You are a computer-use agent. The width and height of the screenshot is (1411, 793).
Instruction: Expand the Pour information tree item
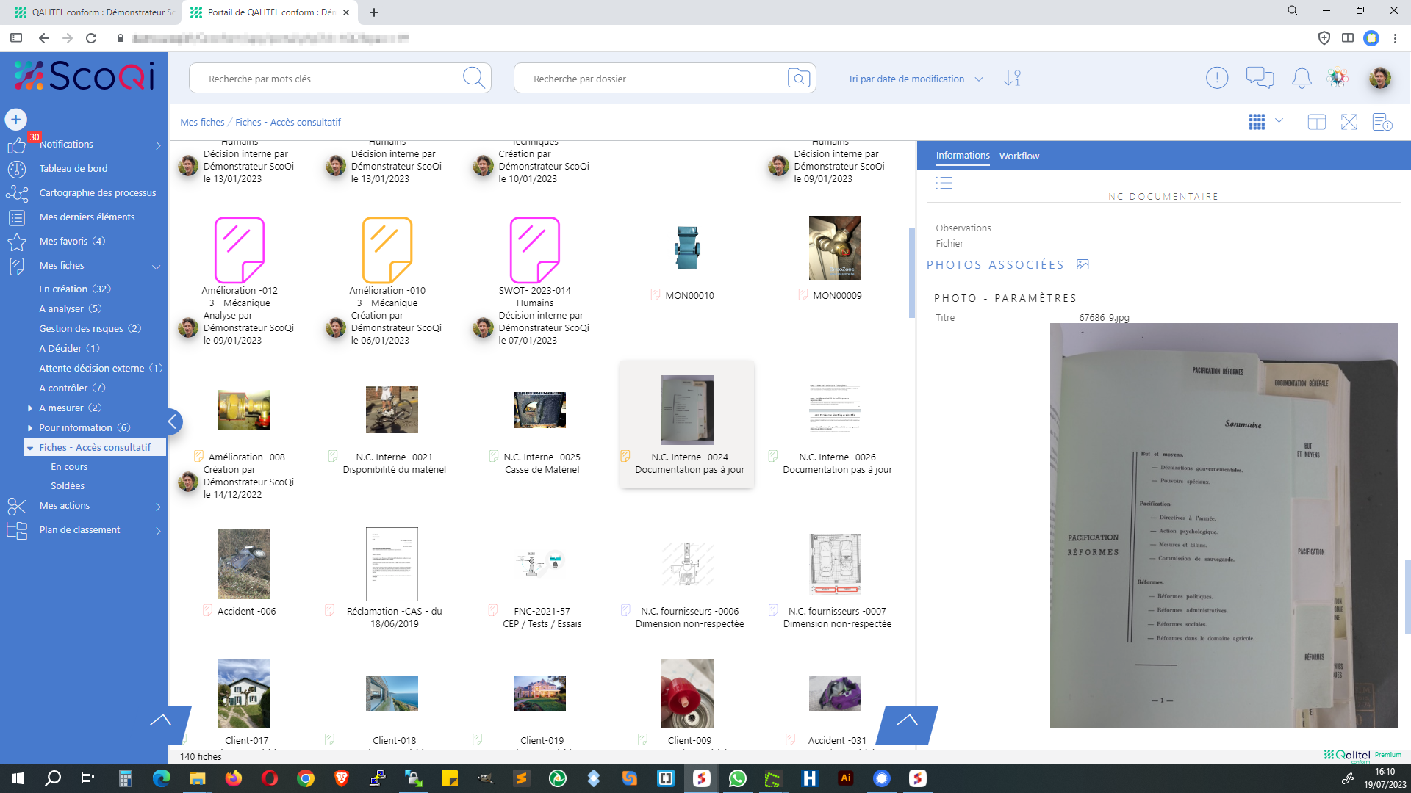click(x=29, y=427)
